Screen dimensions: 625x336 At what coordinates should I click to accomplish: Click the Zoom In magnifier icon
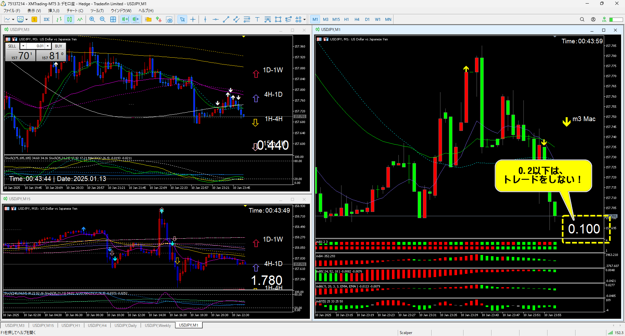click(x=92, y=20)
